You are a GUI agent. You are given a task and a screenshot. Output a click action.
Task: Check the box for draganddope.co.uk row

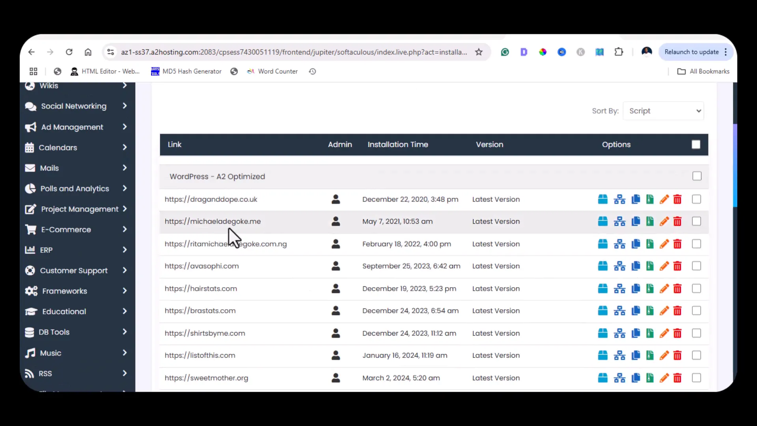tap(697, 199)
